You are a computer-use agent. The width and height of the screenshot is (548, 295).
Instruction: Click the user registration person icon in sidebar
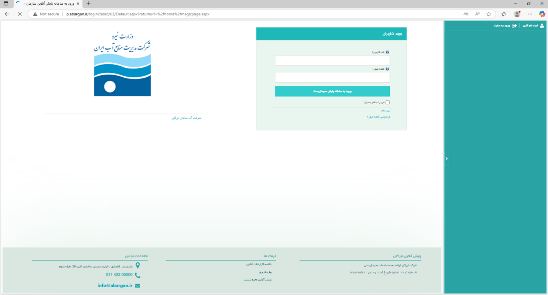(542, 26)
